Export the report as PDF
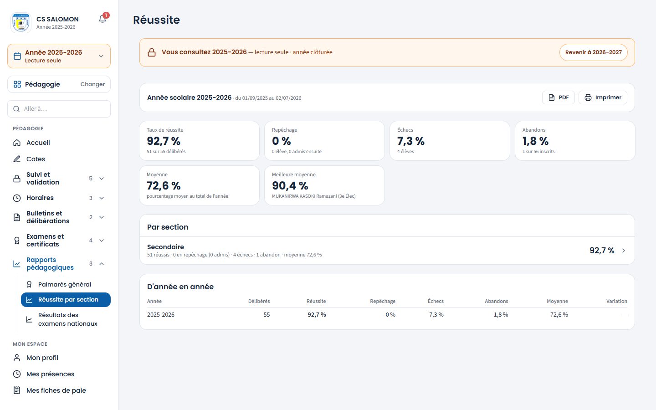Screen dimensions: 656x410 coord(559,97)
